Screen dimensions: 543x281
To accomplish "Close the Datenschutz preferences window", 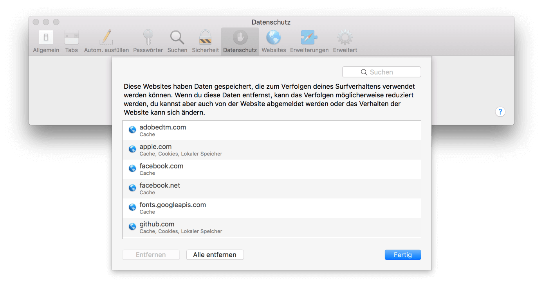I will (x=36, y=22).
